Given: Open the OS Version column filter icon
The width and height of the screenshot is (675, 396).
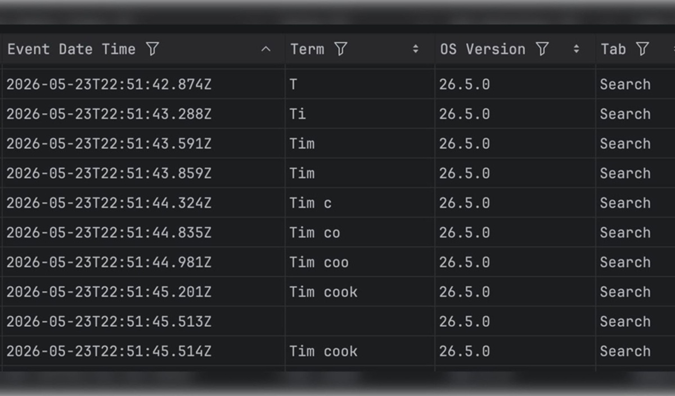Looking at the screenshot, I should point(542,49).
